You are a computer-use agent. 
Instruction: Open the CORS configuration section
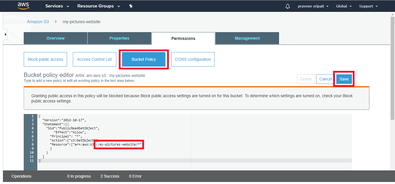[x=193, y=59]
